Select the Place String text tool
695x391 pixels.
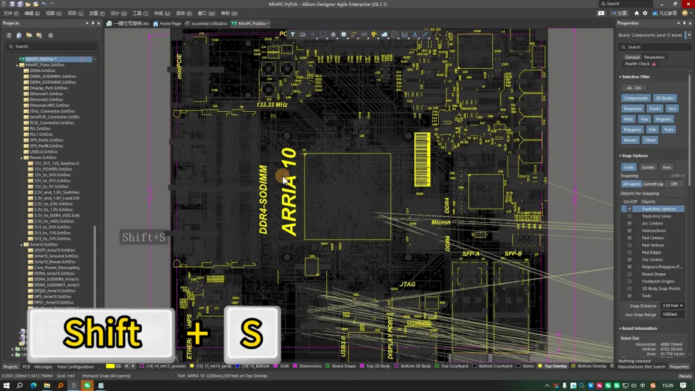415,34
